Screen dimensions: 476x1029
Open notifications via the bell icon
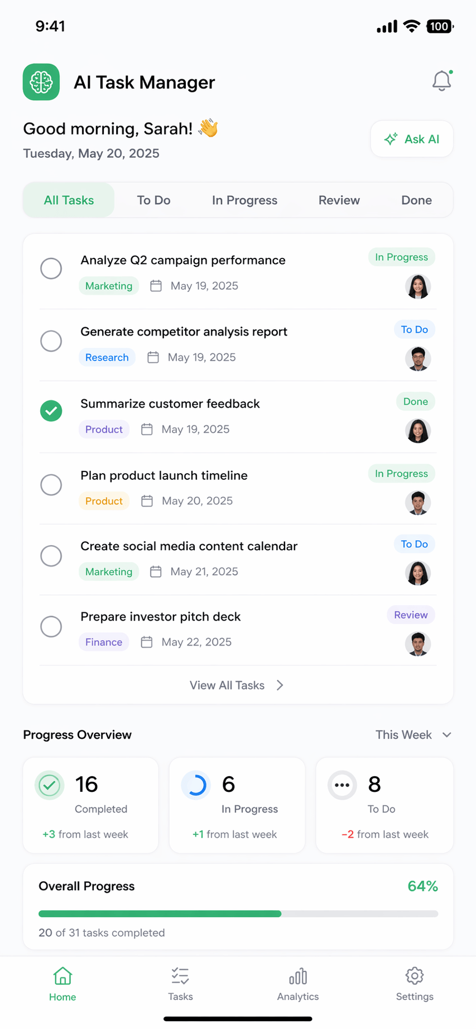point(442,81)
